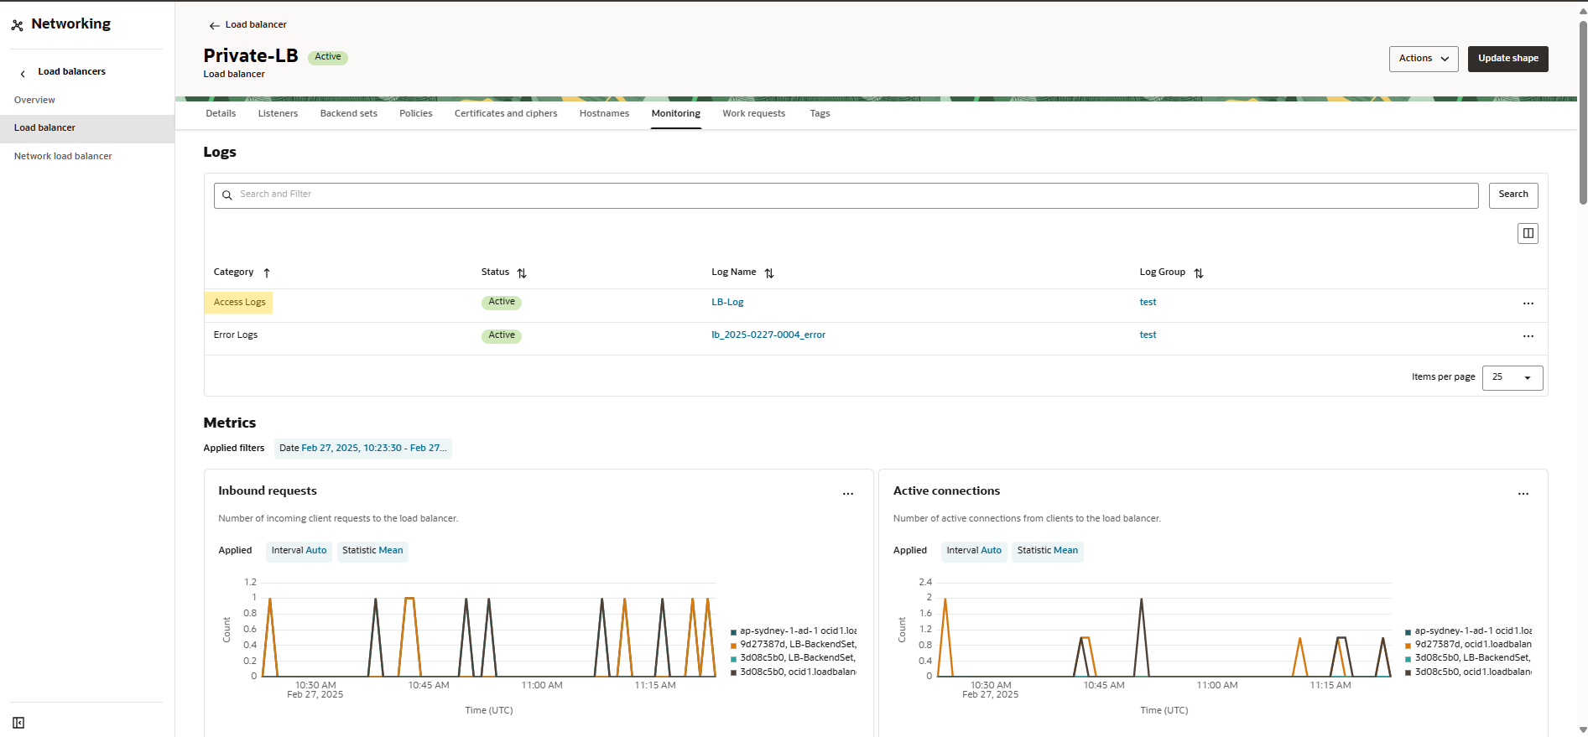Sort logs by Log Name column
Screen dimensions: 1588x737
[769, 273]
